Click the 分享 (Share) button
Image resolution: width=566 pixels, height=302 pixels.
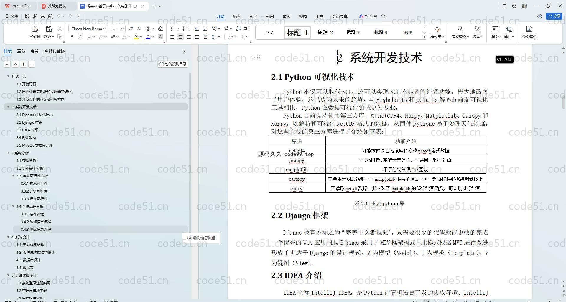[554, 16]
